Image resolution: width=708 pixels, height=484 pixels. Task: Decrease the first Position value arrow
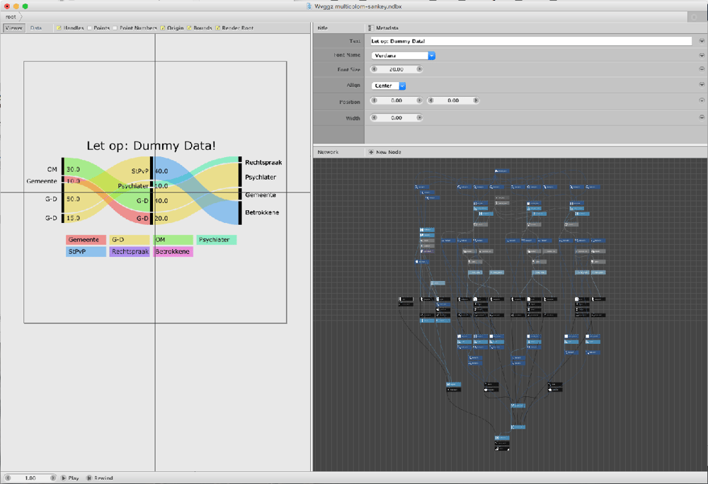(374, 100)
